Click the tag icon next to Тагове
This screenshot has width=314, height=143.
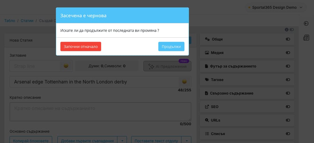point(207,79)
